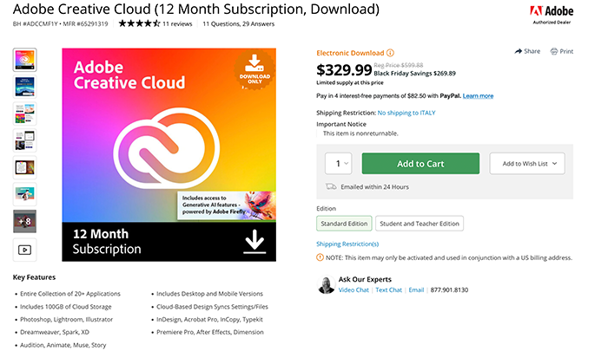
Task: Click the green Add to Cart button
Action: [x=420, y=163]
